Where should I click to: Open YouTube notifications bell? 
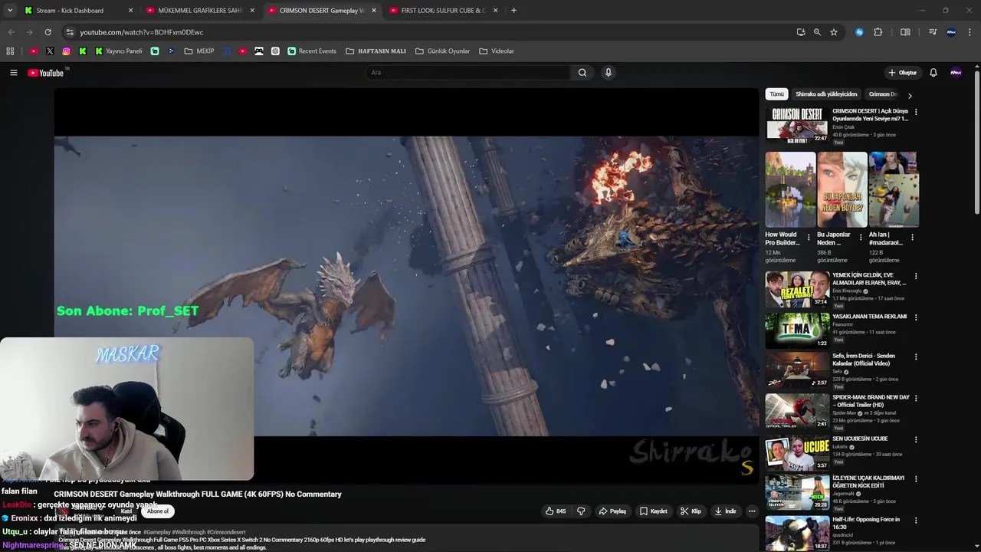[933, 73]
